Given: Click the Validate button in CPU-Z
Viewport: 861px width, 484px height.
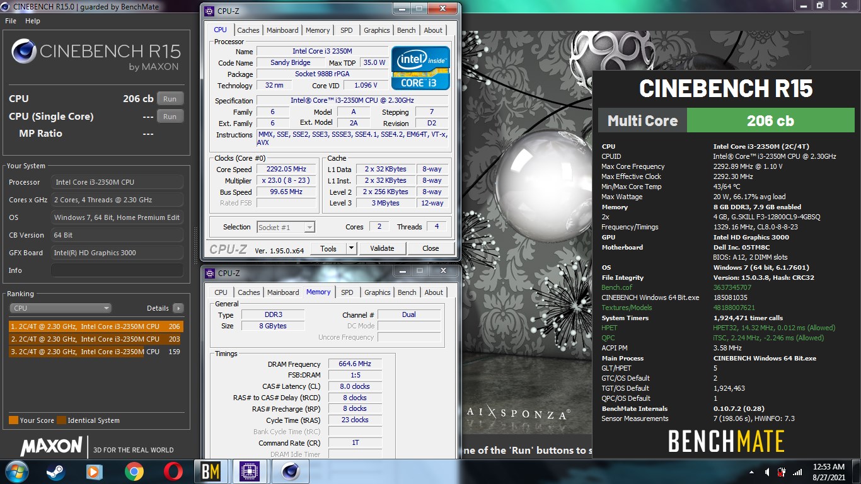Looking at the screenshot, I should tap(382, 248).
